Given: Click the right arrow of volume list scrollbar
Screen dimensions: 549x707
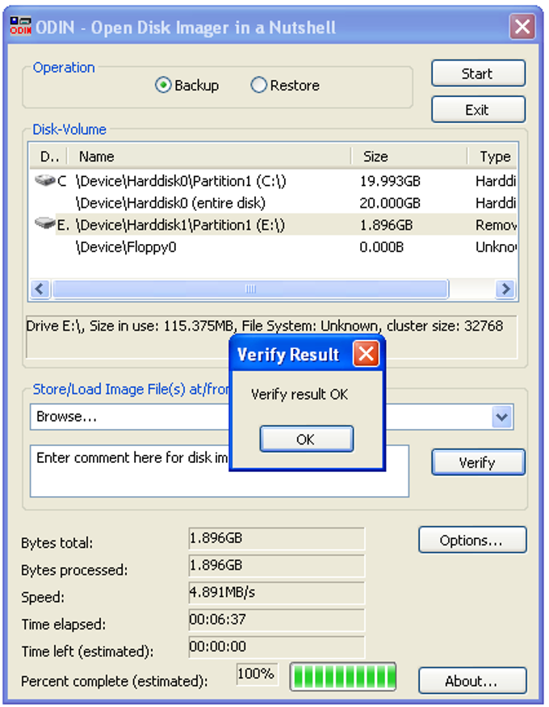Looking at the screenshot, I should click(505, 288).
